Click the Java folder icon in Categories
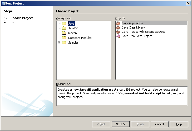192x131 pixels. (x=64, y=24)
